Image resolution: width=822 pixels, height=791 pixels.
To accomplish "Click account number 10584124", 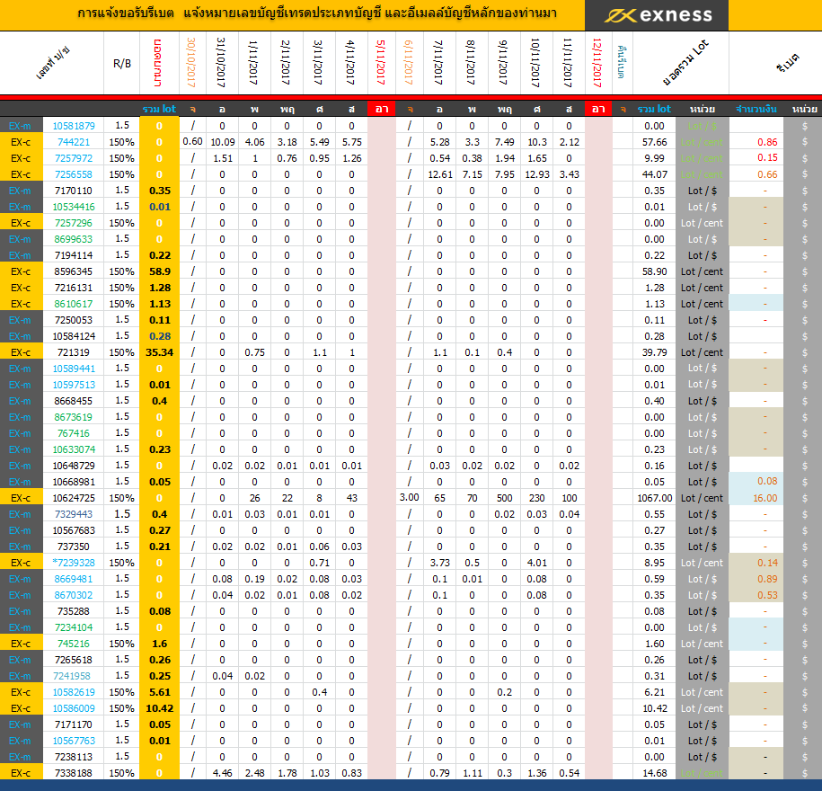I will tap(74, 336).
